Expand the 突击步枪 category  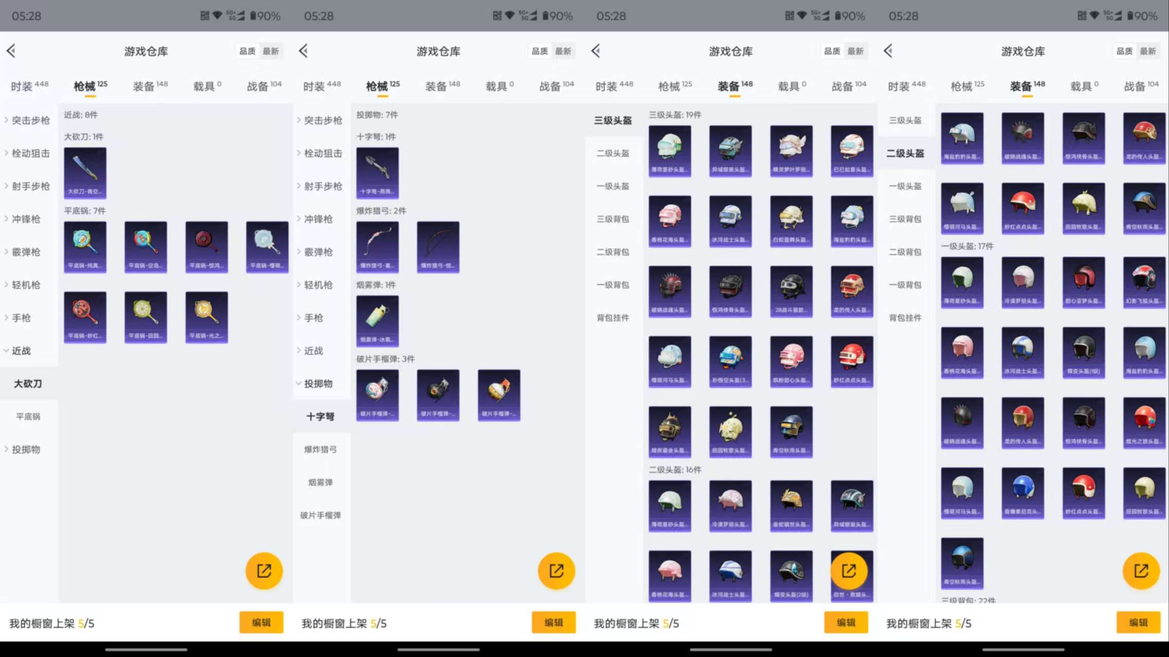pyautogui.click(x=28, y=120)
